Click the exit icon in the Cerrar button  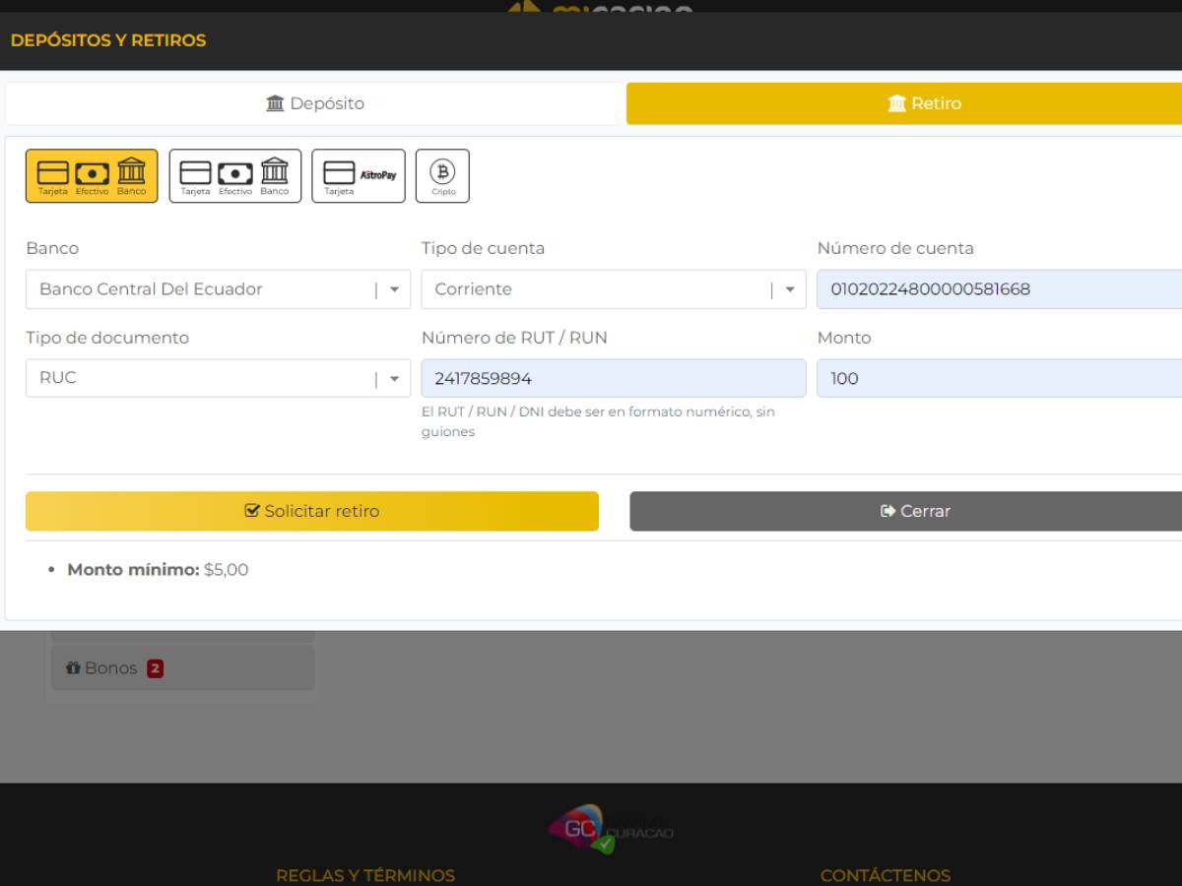886,511
